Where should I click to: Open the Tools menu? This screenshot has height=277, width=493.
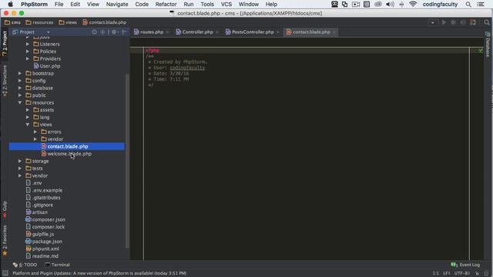(207, 5)
